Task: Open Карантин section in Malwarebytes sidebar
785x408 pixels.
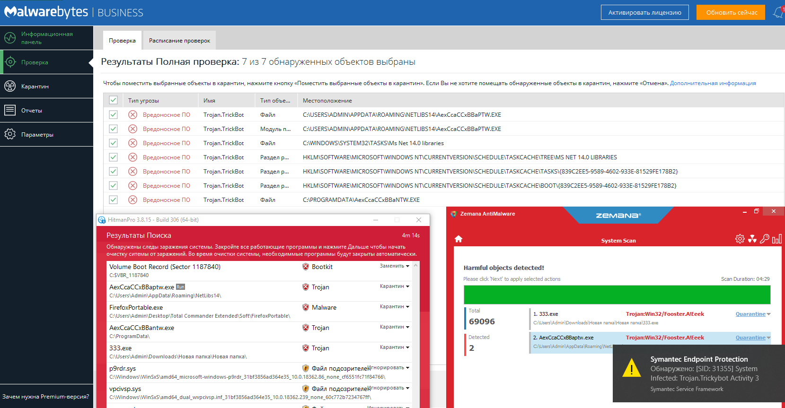Action: [46, 86]
